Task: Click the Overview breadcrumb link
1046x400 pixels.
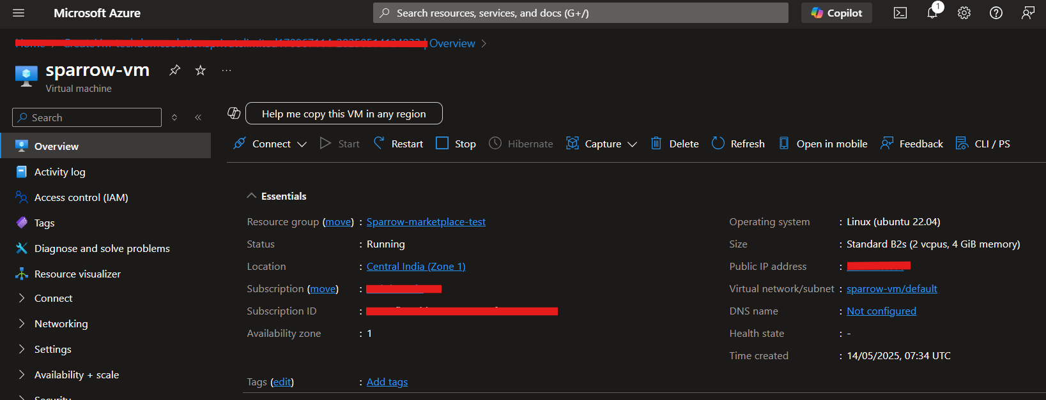Action: [x=452, y=43]
